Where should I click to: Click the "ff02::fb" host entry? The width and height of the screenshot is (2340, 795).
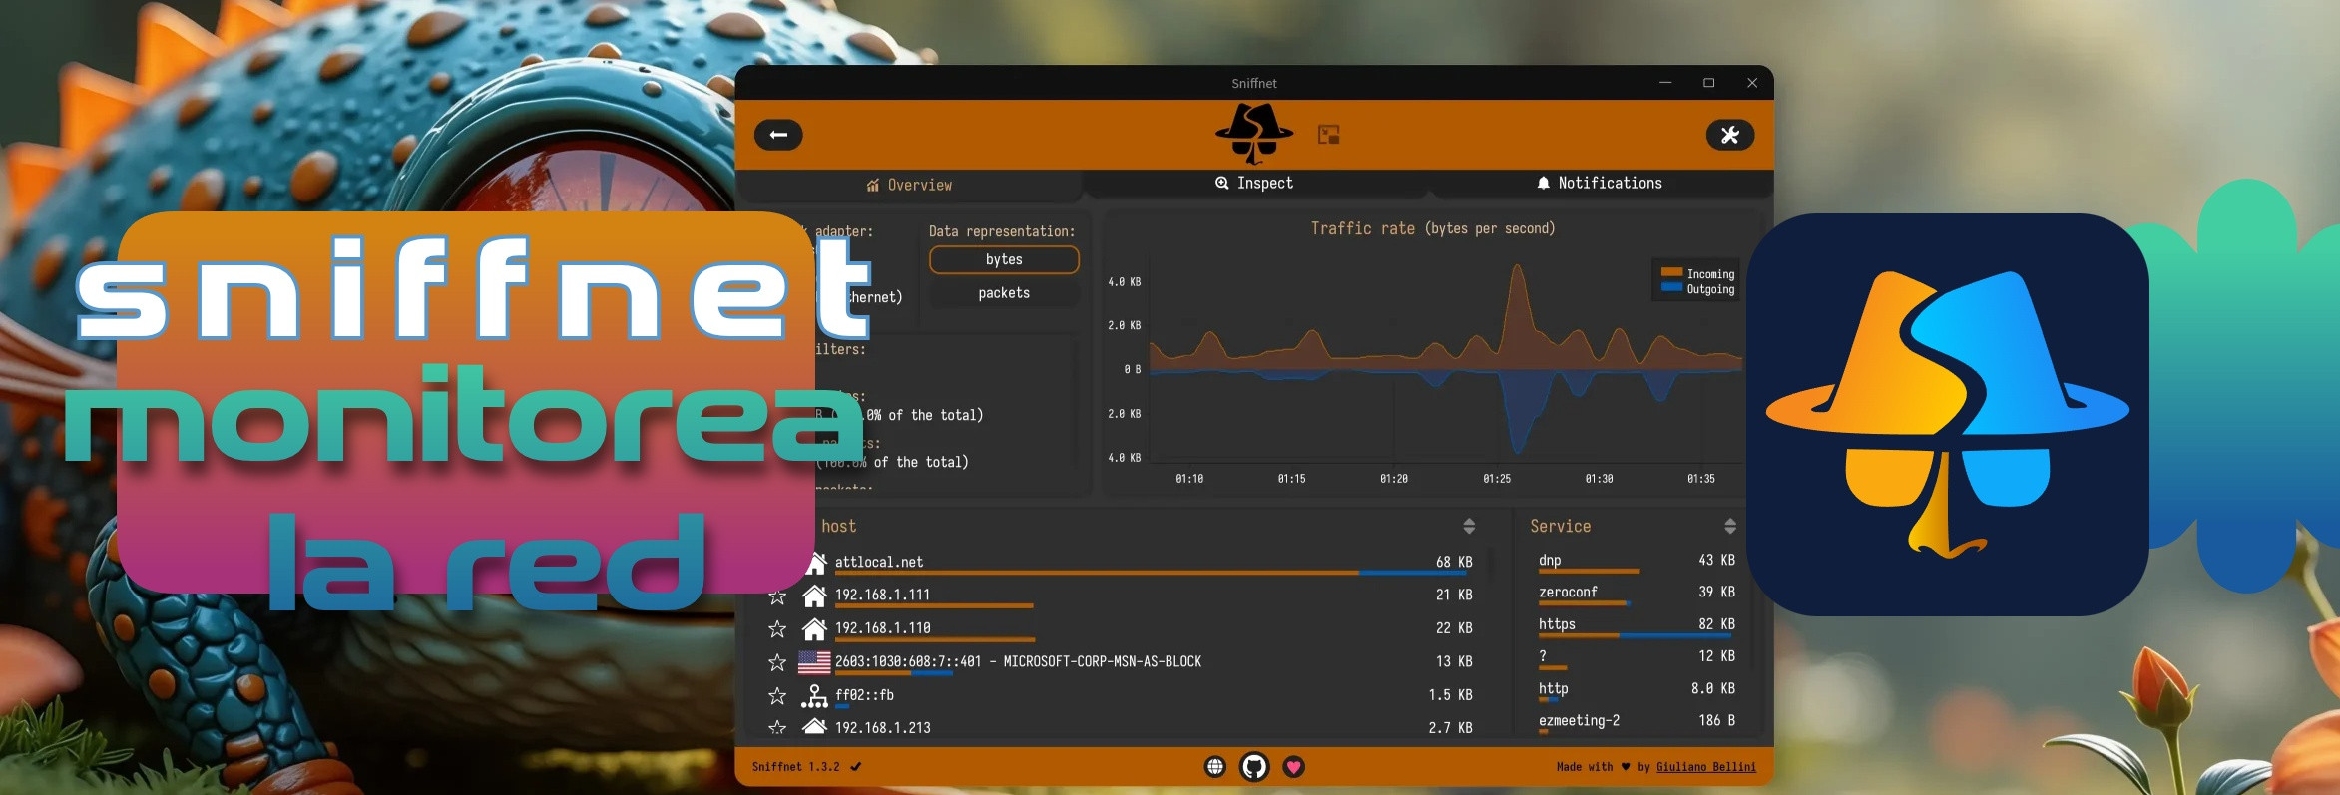864,695
